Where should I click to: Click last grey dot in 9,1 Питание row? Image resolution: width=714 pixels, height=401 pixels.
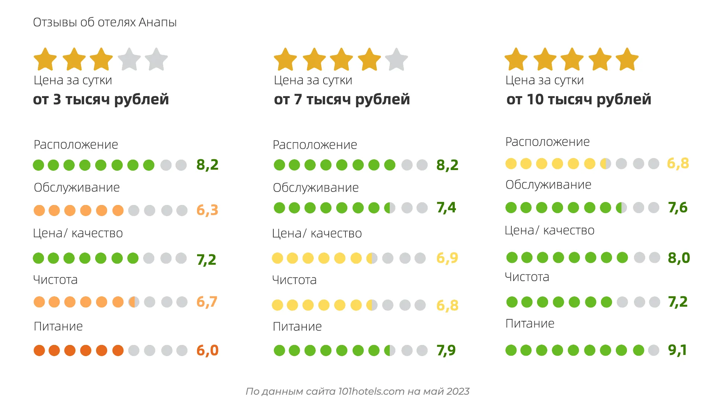coord(654,350)
